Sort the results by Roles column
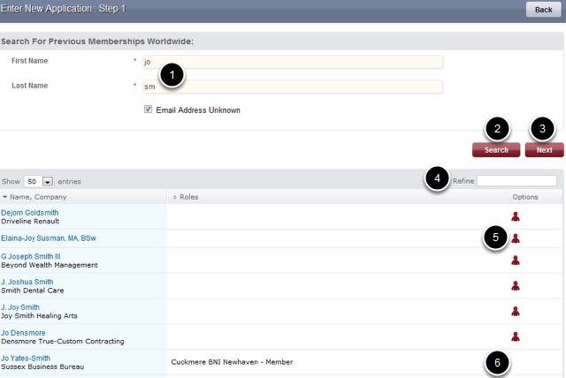This screenshot has width=566, height=378. 186,197
